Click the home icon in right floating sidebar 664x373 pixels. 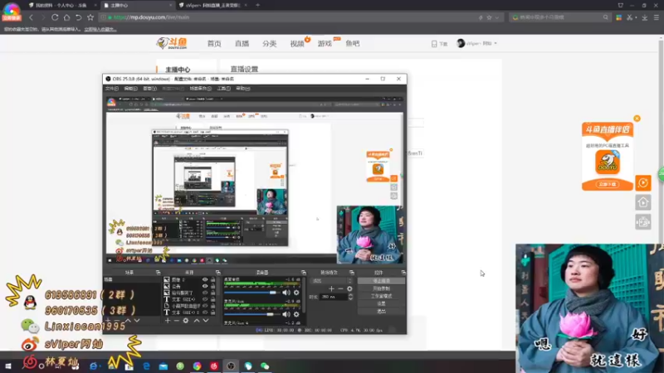(x=642, y=202)
